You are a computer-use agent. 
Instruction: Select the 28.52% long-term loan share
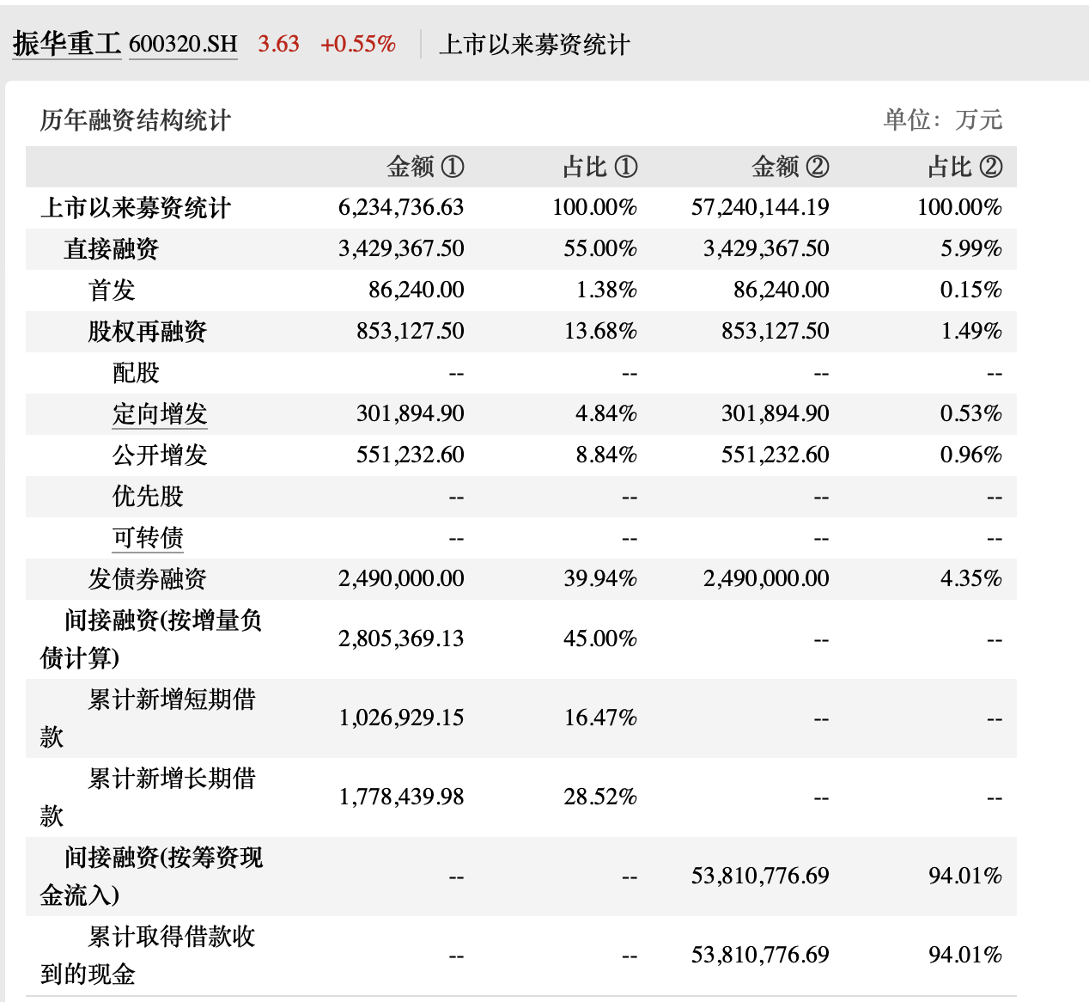[x=600, y=797]
